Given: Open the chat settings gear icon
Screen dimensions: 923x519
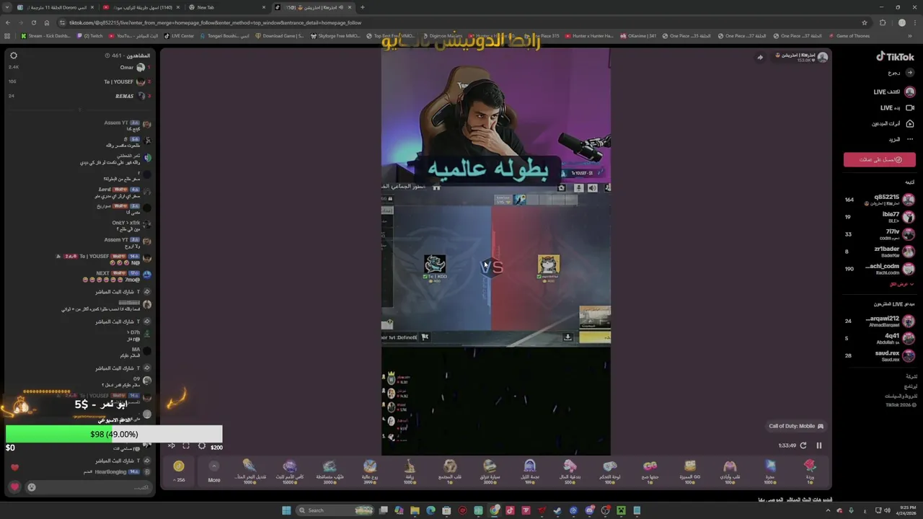Looking at the screenshot, I should tap(13, 56).
